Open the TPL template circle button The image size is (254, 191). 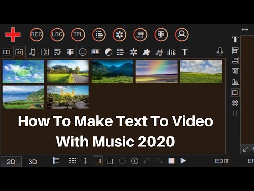pyautogui.click(x=78, y=34)
